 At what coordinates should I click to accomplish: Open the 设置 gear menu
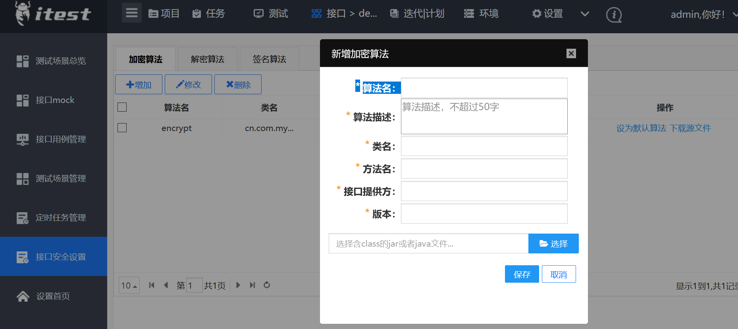(x=547, y=14)
